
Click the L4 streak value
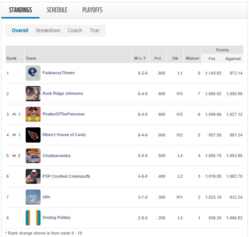pyautogui.click(x=180, y=156)
